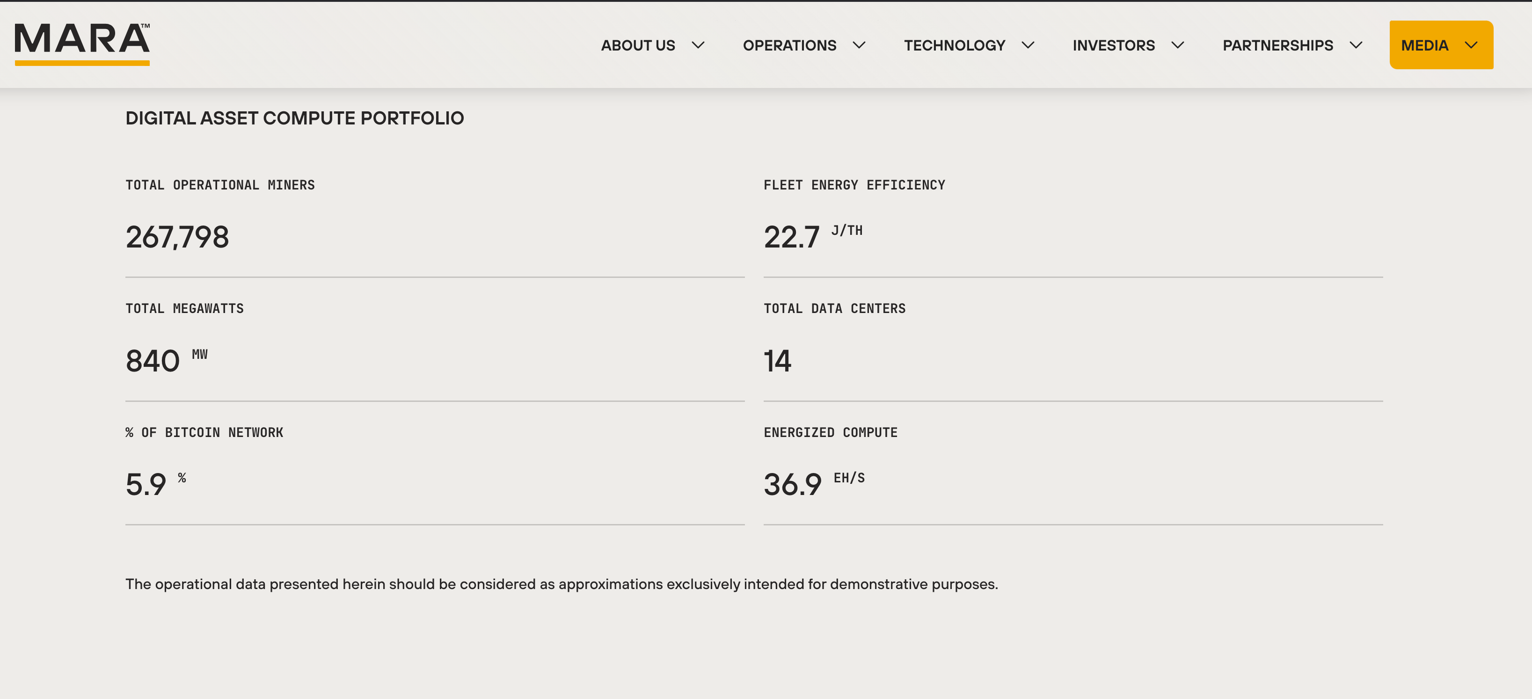This screenshot has height=699, width=1532.
Task: Click the 22.7 efficiency value
Action: [792, 237]
